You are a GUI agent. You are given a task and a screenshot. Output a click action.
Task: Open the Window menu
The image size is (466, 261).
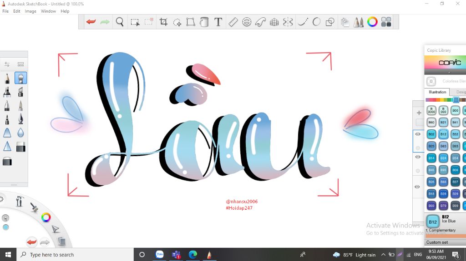[x=48, y=11]
